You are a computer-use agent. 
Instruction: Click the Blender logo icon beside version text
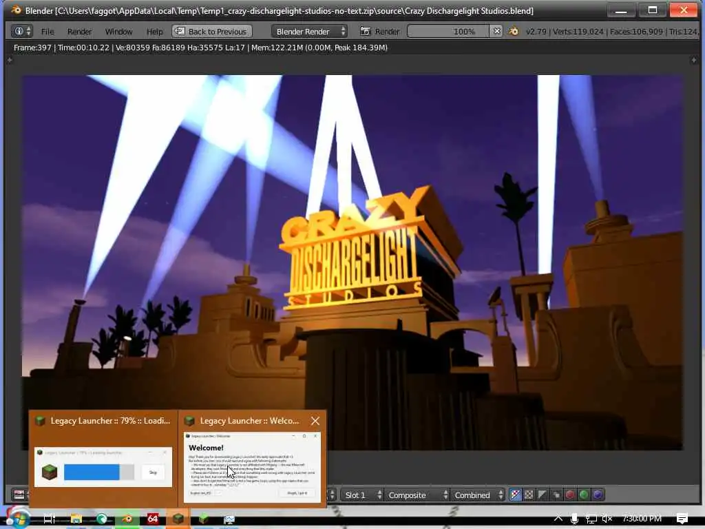(514, 32)
